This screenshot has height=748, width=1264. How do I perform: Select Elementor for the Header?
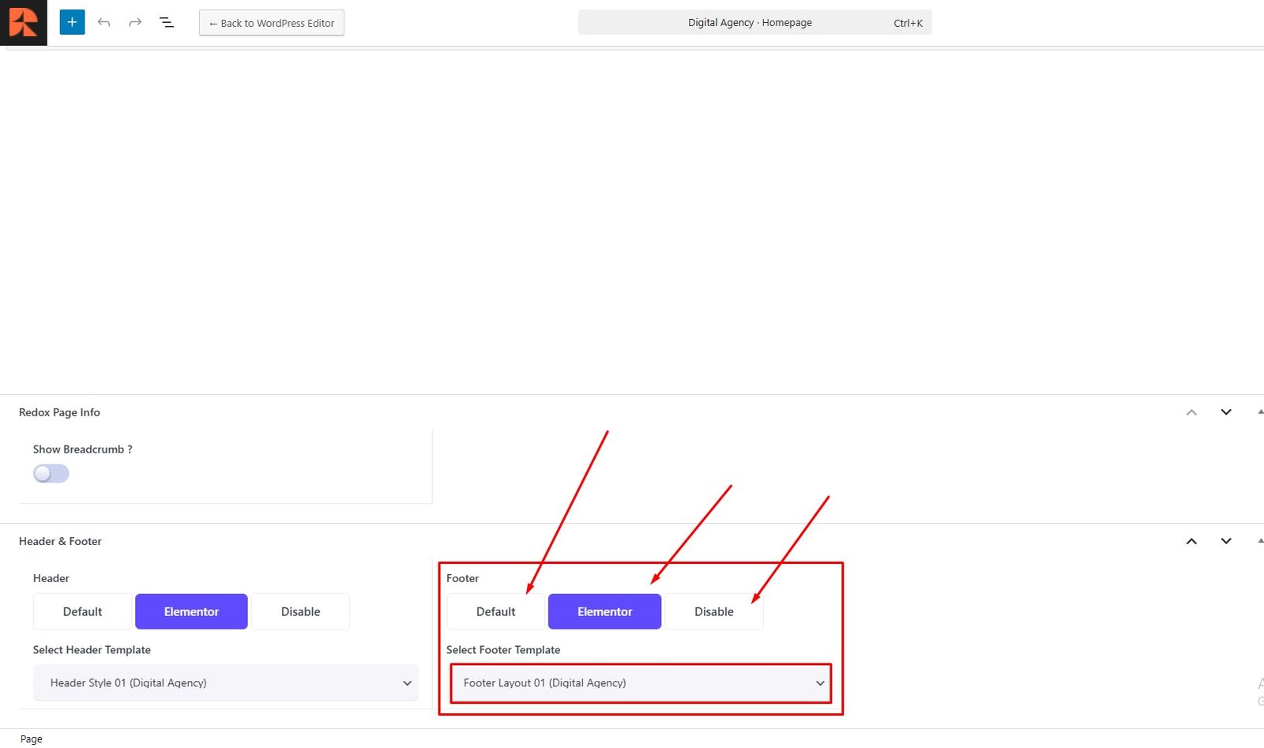click(191, 611)
